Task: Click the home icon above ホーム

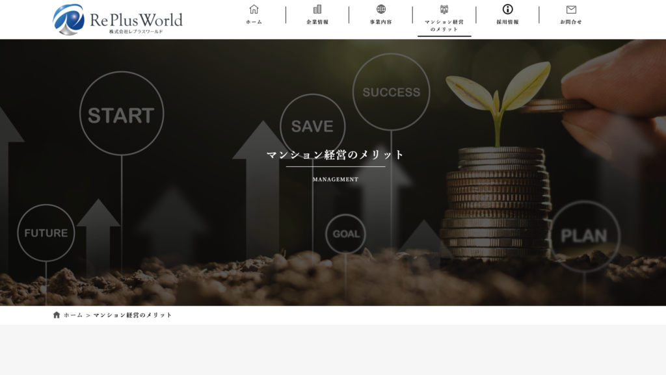Action: click(x=252, y=10)
